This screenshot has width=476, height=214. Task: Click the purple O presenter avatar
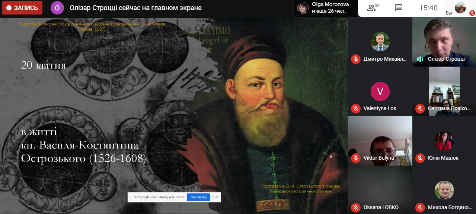[x=57, y=8]
